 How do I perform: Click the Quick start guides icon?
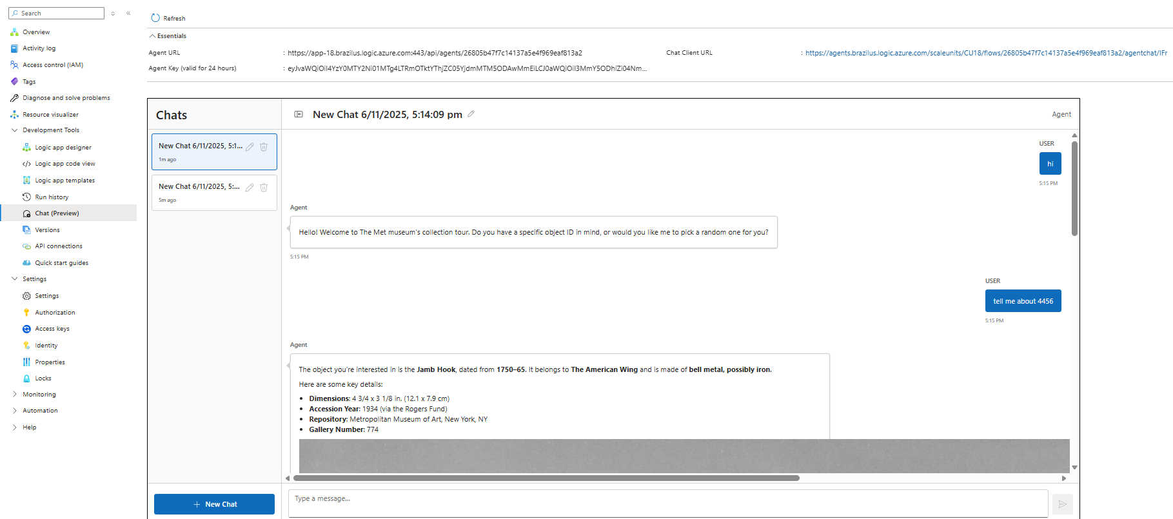[26, 263]
